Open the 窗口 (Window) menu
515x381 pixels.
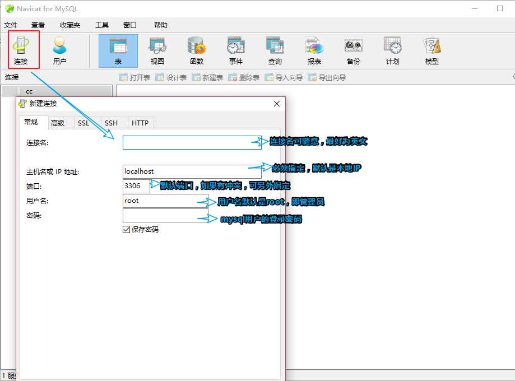click(130, 25)
